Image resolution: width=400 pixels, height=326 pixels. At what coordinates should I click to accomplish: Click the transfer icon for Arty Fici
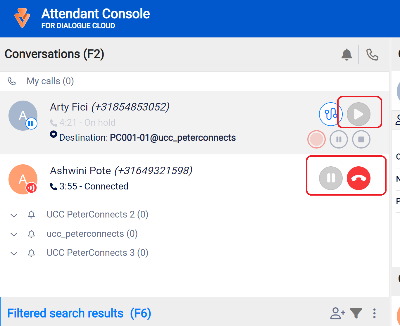pos(330,114)
